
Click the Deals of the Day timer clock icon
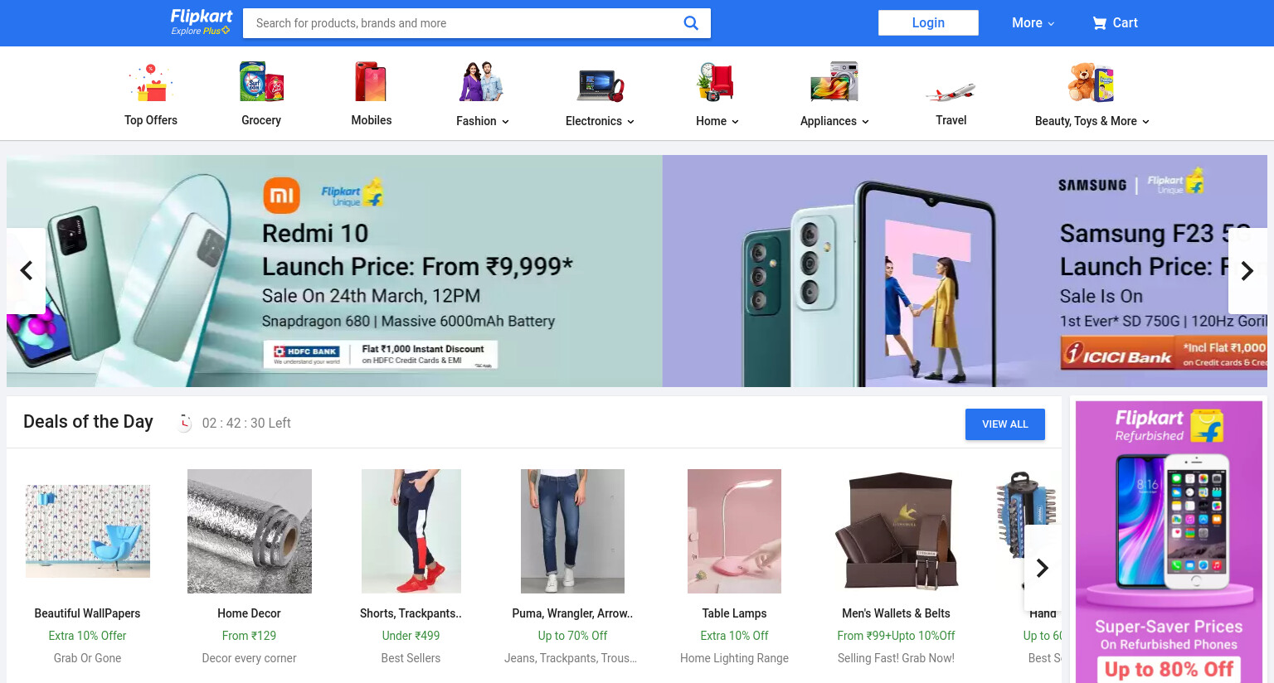coord(185,423)
